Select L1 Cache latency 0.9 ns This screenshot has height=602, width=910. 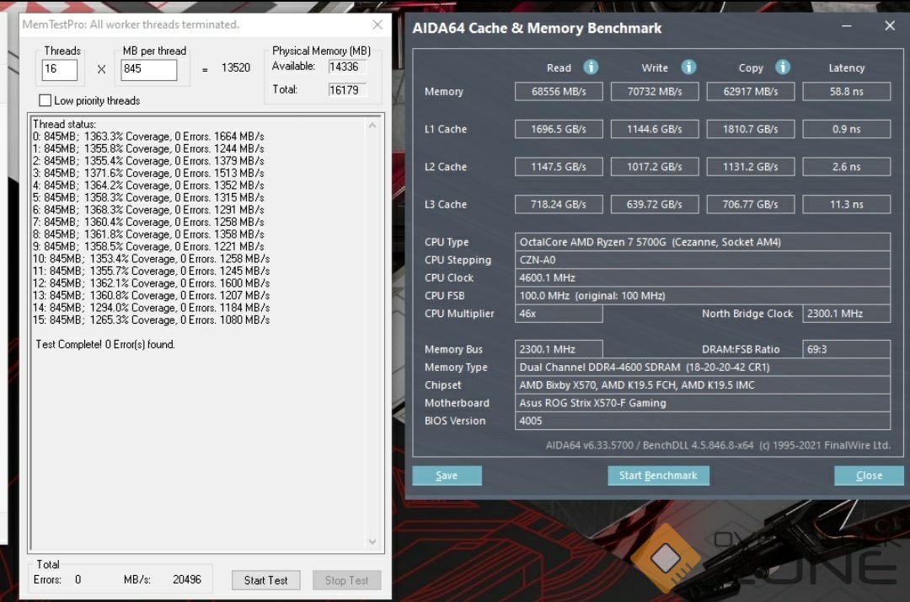point(847,129)
